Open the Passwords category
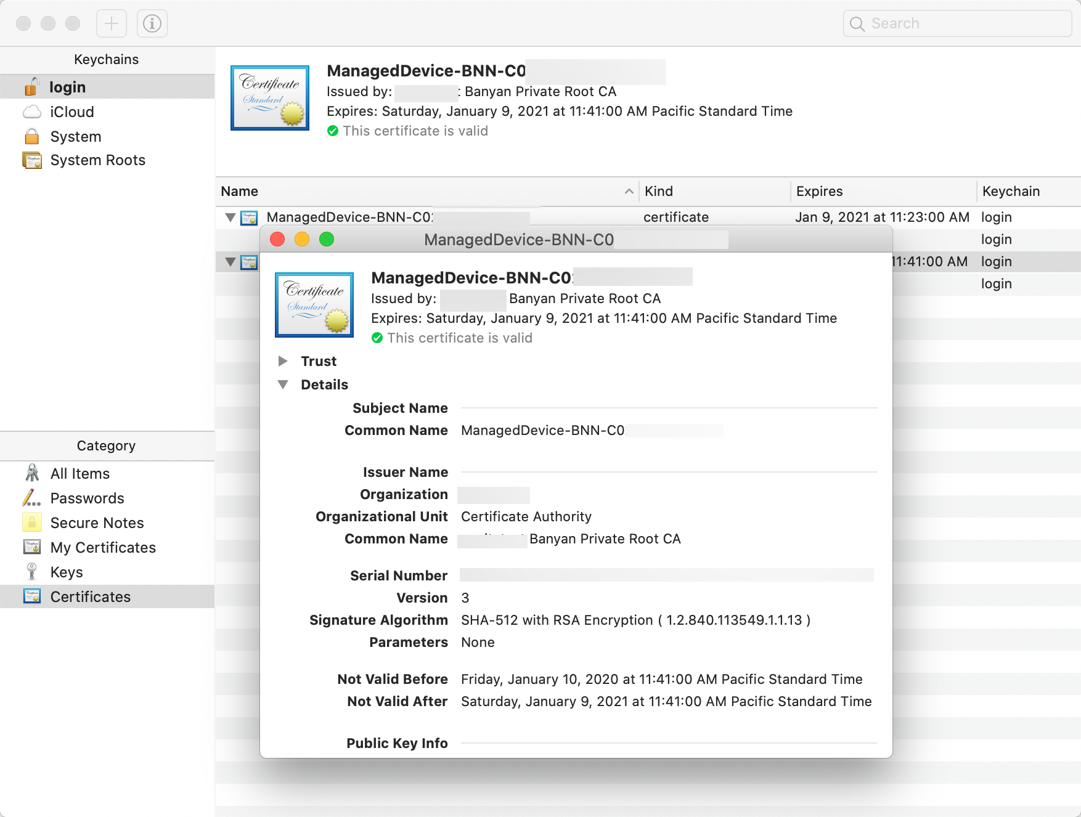 87,498
